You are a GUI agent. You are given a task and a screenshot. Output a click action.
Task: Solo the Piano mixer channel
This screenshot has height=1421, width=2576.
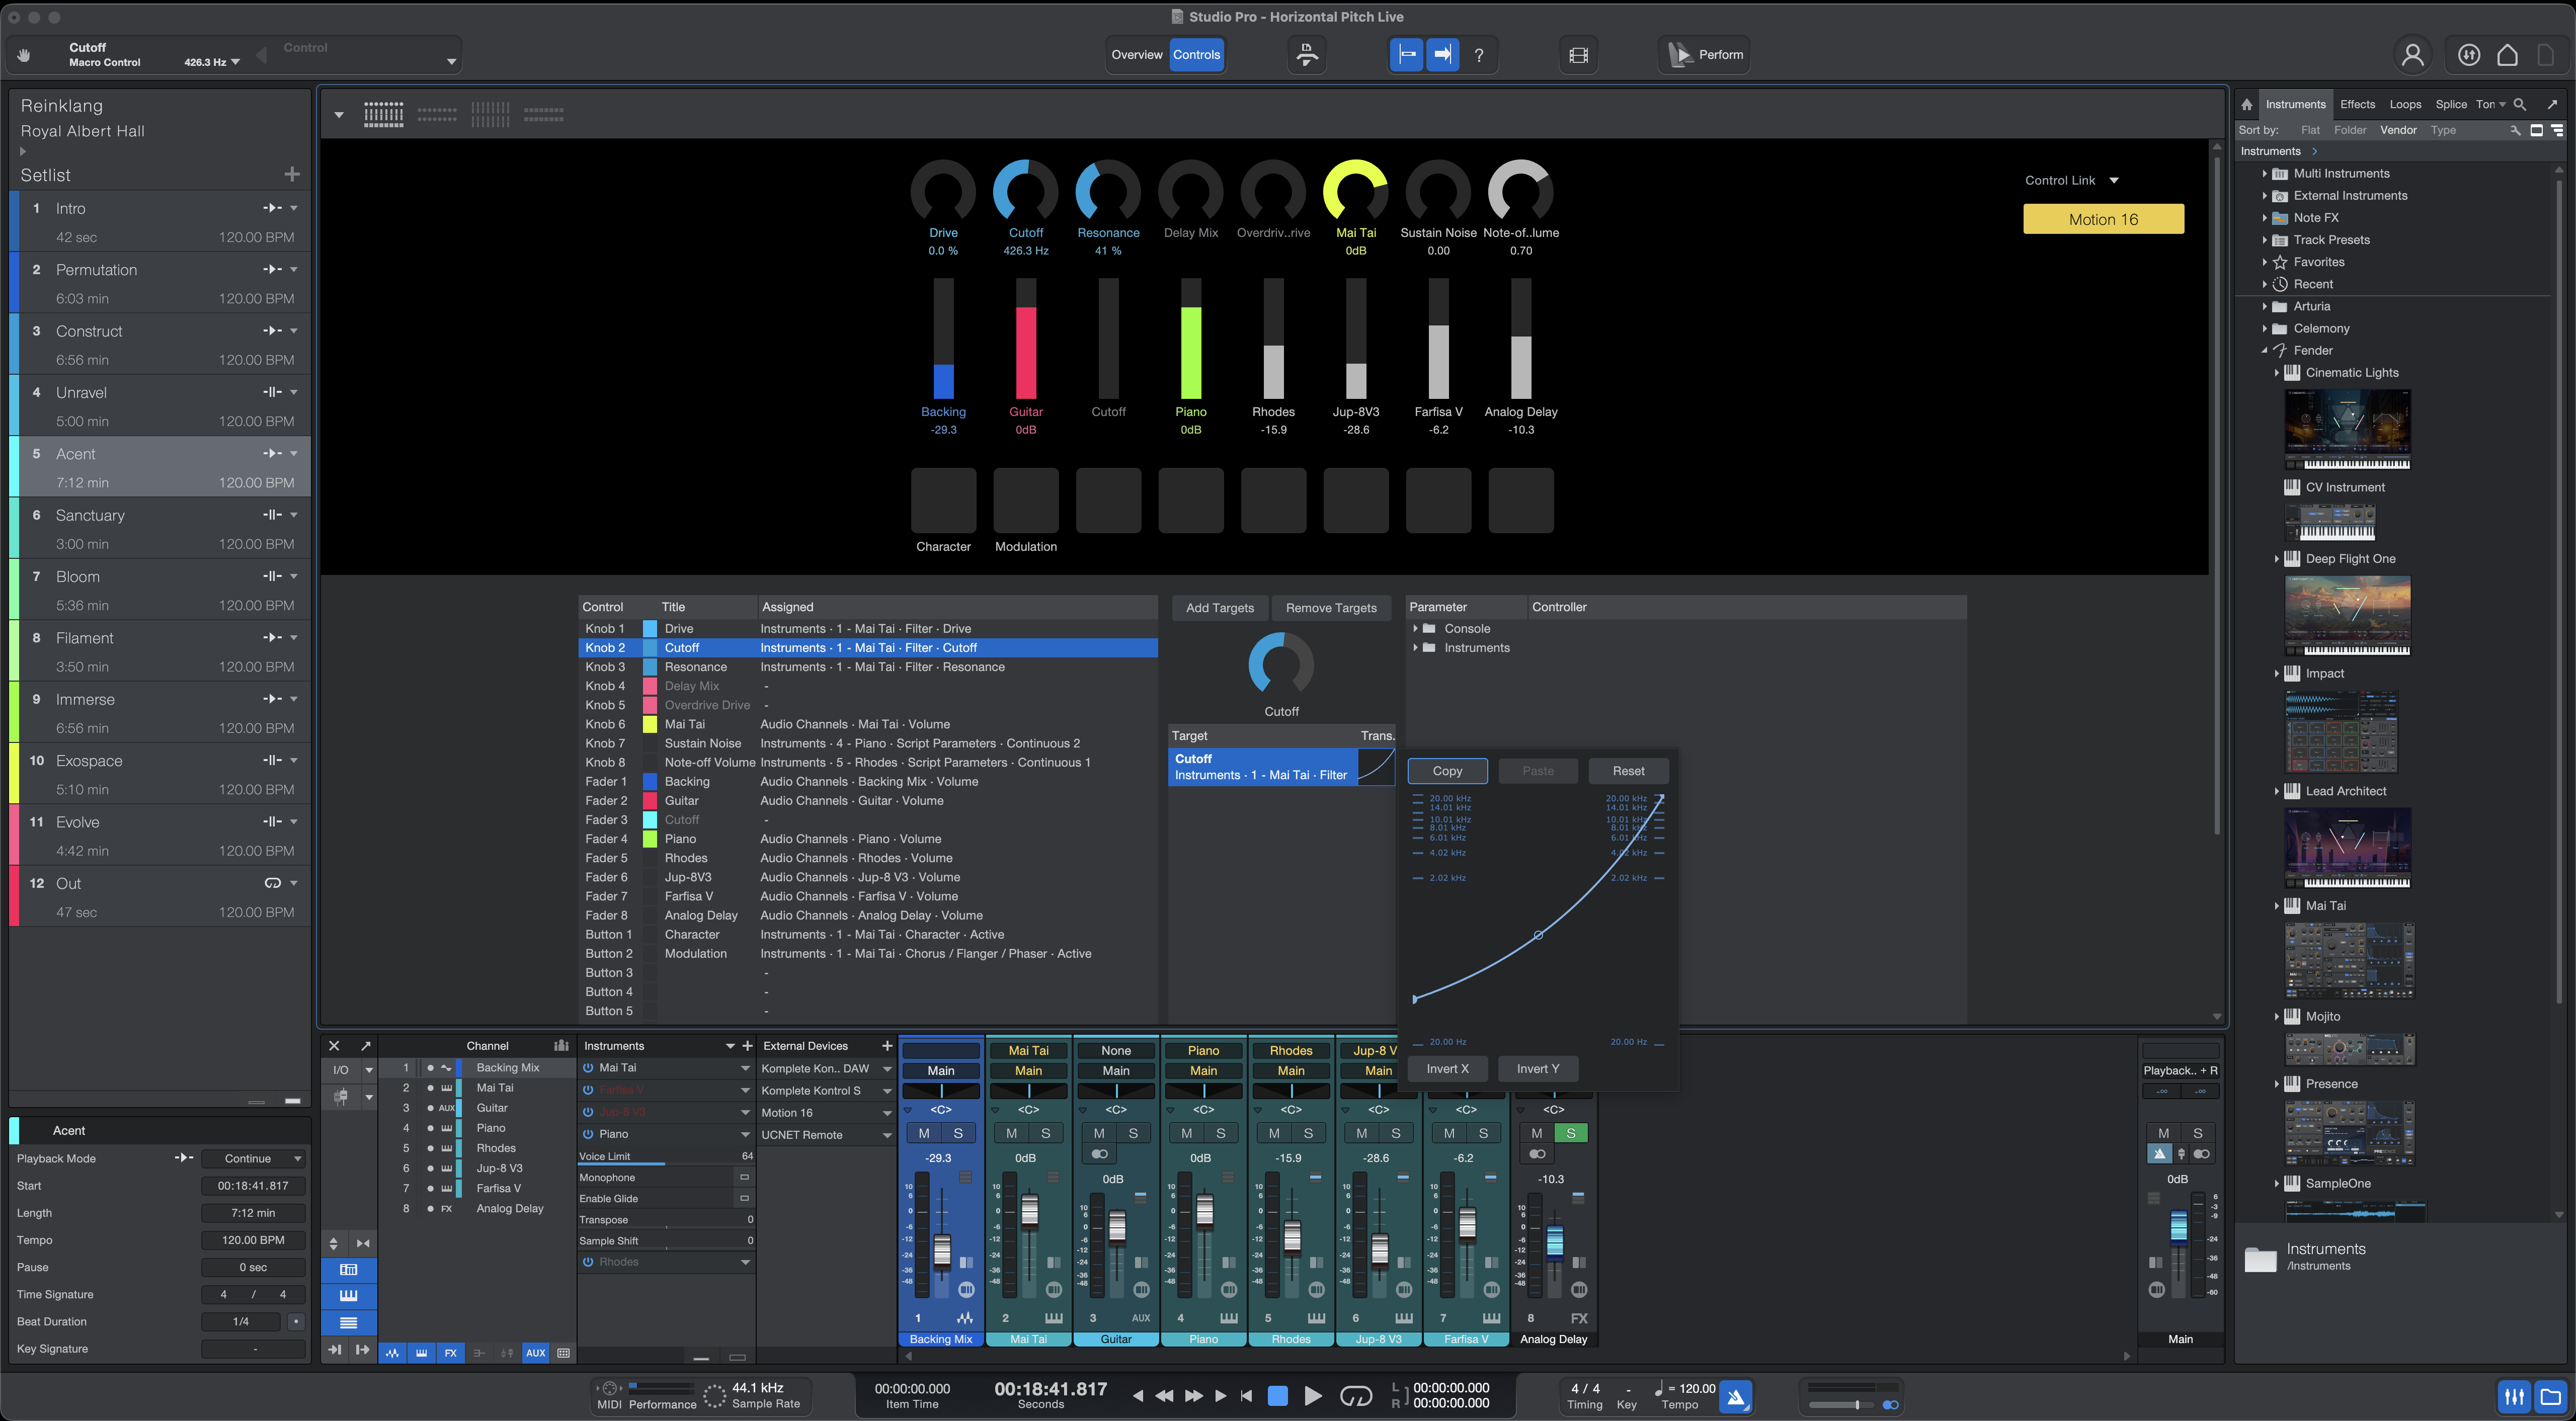1221,1134
